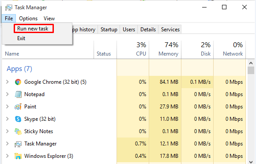Select the Windows Explorer folder icon
Screen dimensions: 256x164
(x=18, y=156)
